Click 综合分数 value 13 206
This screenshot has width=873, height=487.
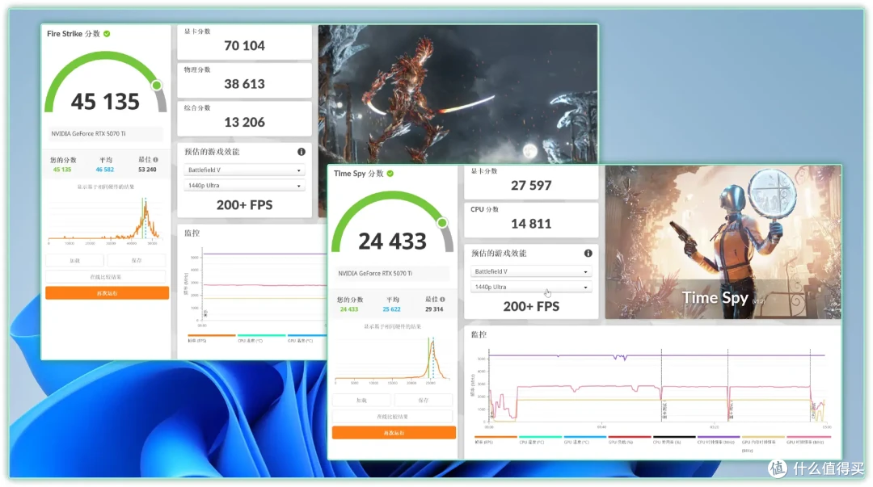(244, 123)
